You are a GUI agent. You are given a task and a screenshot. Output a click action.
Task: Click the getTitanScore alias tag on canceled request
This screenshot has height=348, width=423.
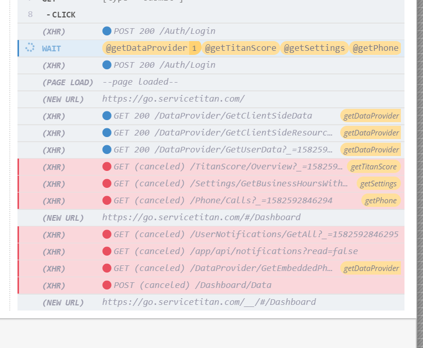[374, 166]
